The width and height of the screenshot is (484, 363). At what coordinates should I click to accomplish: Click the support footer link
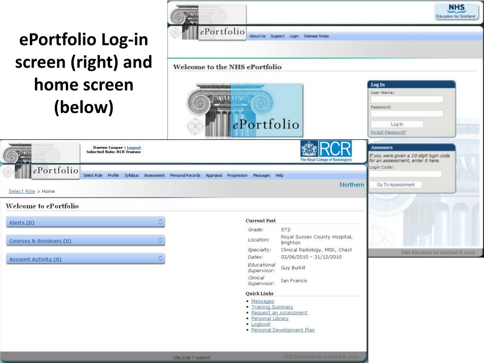(x=203, y=357)
